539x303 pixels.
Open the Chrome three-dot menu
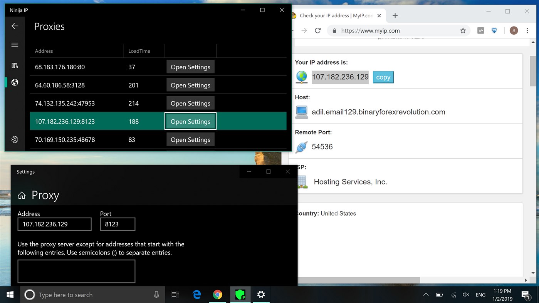click(x=527, y=30)
